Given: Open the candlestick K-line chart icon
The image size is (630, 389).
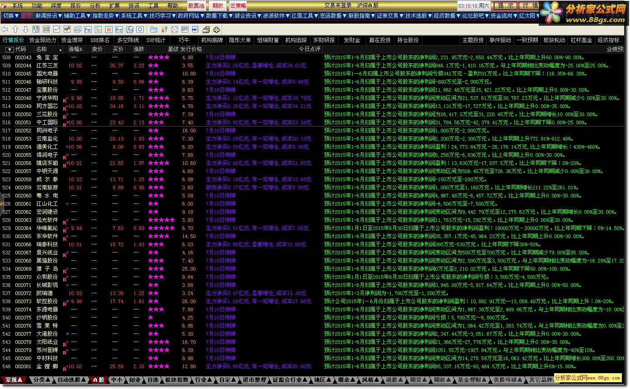Looking at the screenshot, I should (67, 29).
